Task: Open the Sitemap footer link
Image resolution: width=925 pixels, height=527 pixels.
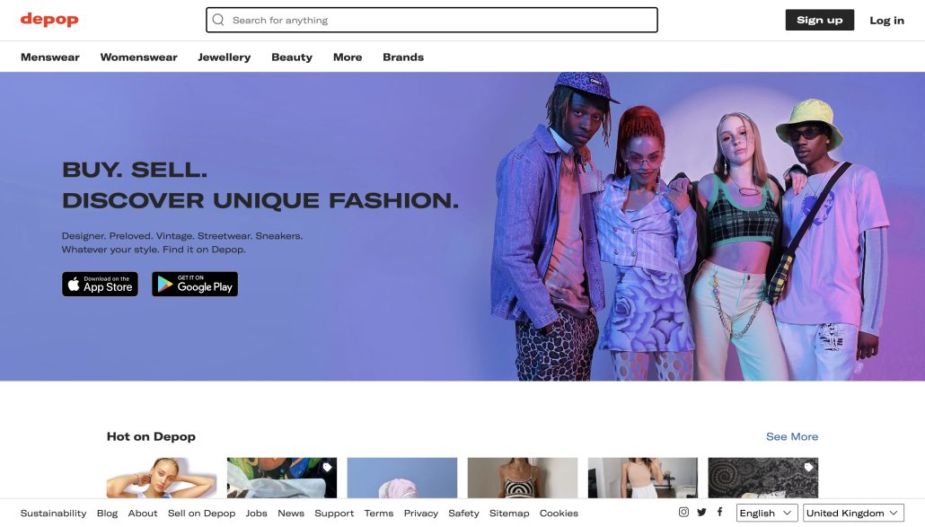Action: click(509, 514)
